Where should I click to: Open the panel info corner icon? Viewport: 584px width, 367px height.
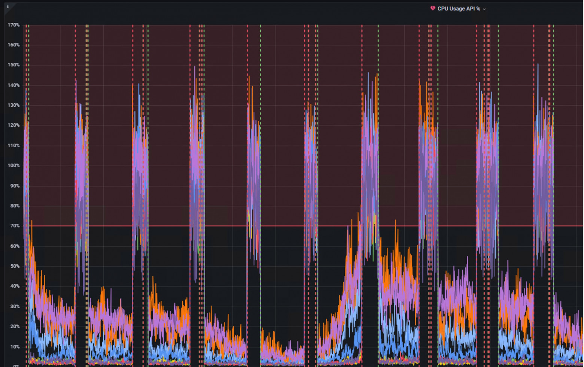pos(7,6)
